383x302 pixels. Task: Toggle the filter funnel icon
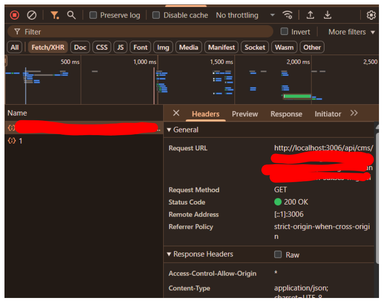[x=55, y=15]
